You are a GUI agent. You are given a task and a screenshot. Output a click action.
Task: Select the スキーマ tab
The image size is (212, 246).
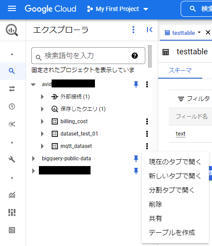click(180, 70)
